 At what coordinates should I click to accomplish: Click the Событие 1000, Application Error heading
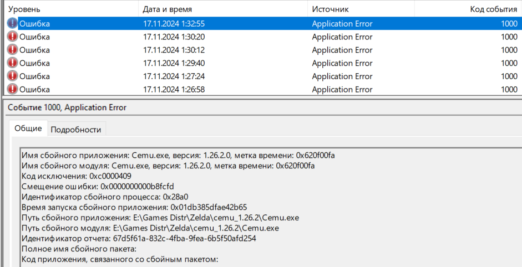(67, 107)
